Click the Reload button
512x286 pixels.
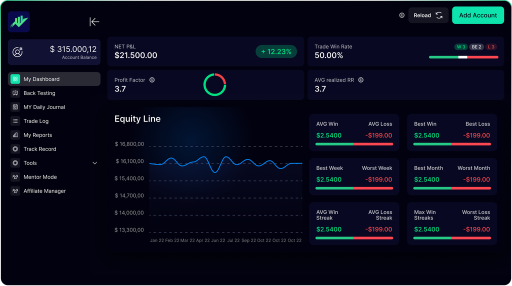coord(428,15)
